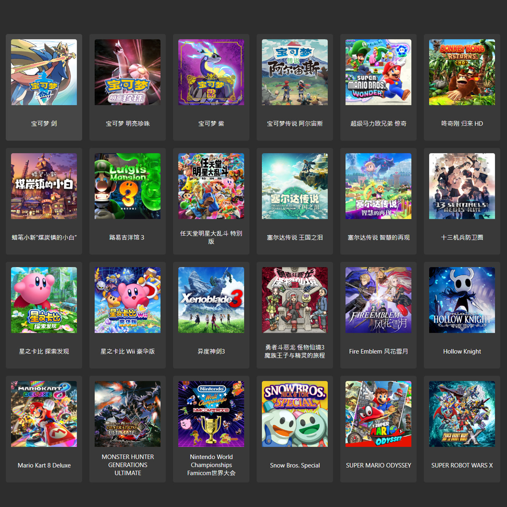Click the Luigi's Mansion 3 cover art

pyautogui.click(x=127, y=186)
